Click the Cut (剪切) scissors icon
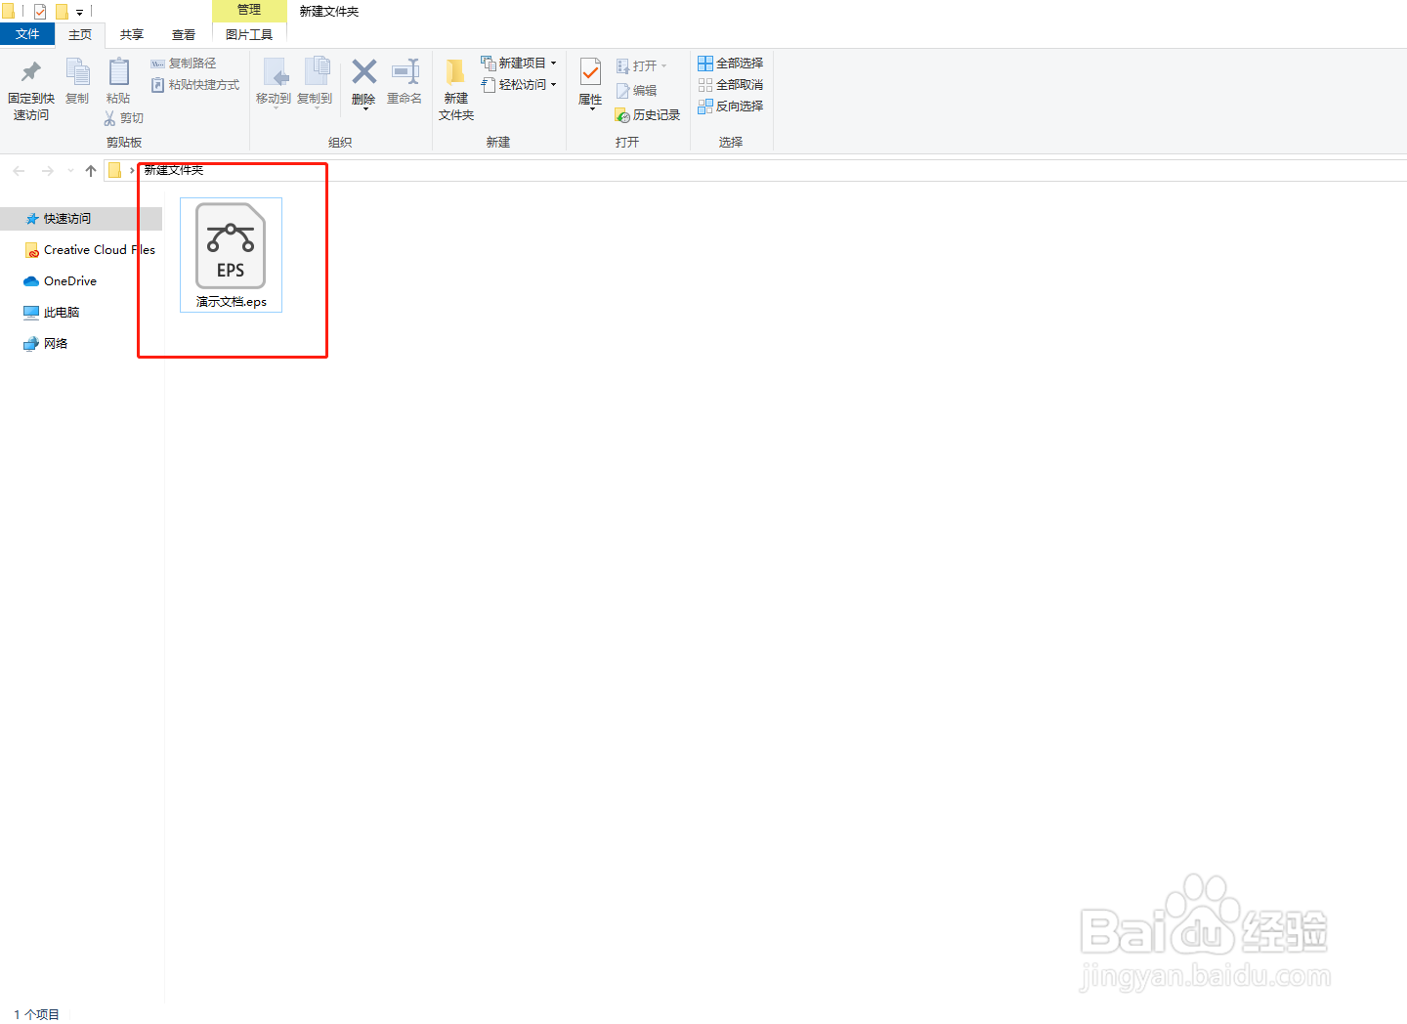This screenshot has width=1407, height=1024. (109, 118)
